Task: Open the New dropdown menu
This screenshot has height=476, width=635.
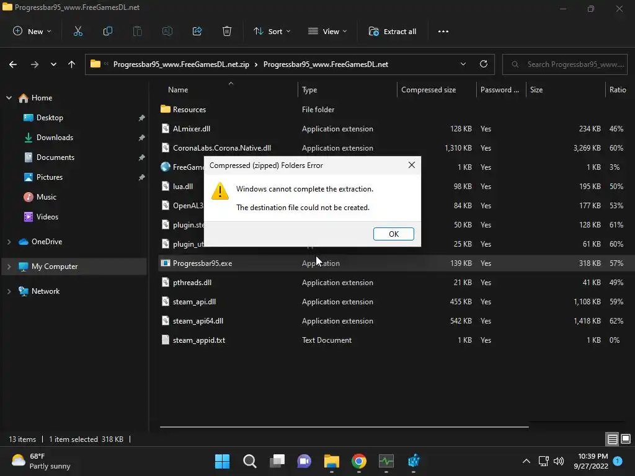Action: coord(32,31)
